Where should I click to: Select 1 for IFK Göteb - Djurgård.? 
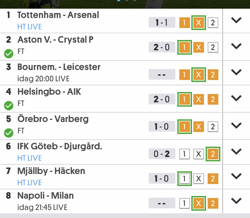[x=185, y=154]
